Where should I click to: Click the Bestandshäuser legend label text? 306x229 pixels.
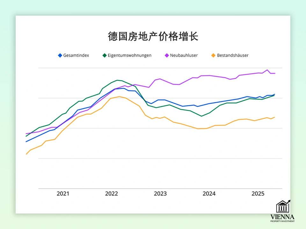point(232,55)
